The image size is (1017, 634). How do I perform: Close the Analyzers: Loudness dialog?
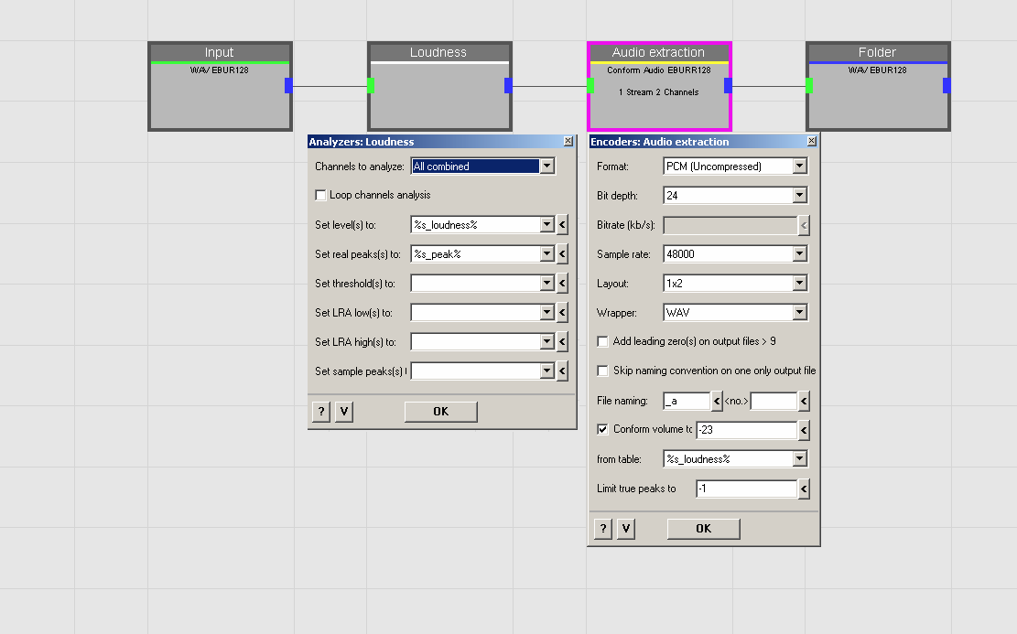tap(568, 141)
